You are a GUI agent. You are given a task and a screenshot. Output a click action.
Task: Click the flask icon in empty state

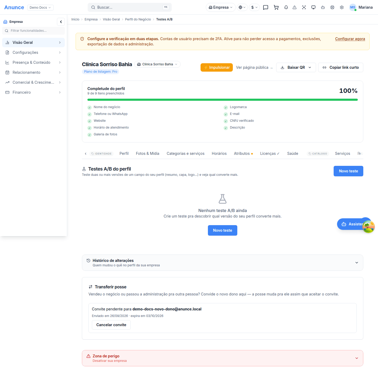coord(223,199)
